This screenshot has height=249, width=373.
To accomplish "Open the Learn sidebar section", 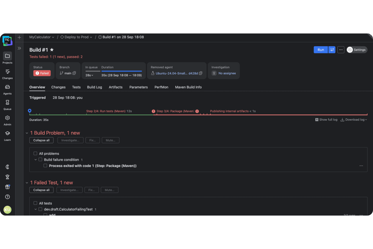I will [7, 135].
